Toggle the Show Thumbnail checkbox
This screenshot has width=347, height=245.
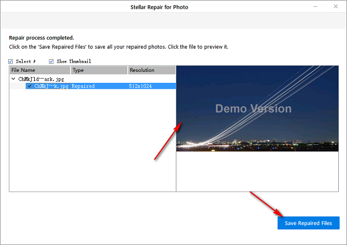click(51, 61)
